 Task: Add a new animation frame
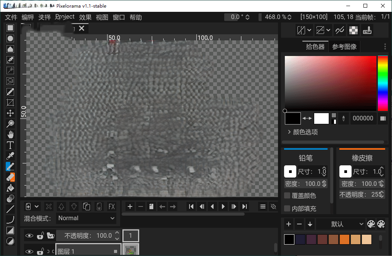130,206
